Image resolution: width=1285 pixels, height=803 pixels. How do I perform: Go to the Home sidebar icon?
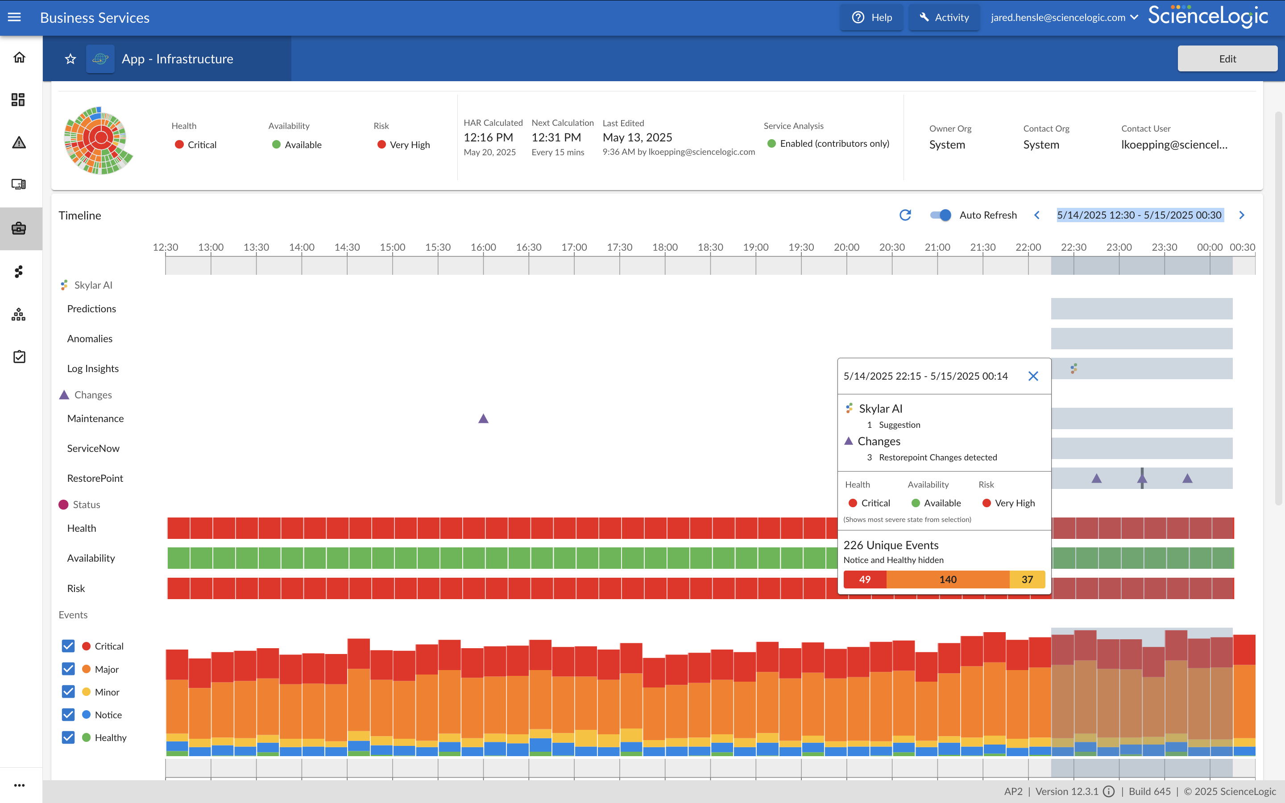tap(19, 58)
